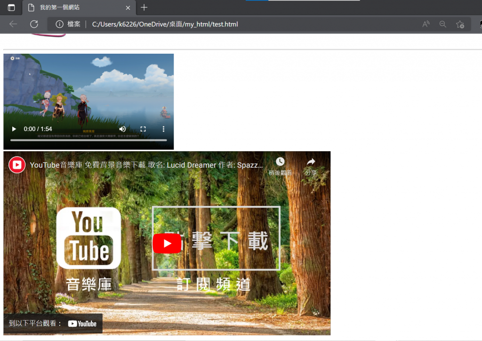Add video to 稍後觀看 watch later
Viewport: 482px width, 341px height.
[280, 166]
